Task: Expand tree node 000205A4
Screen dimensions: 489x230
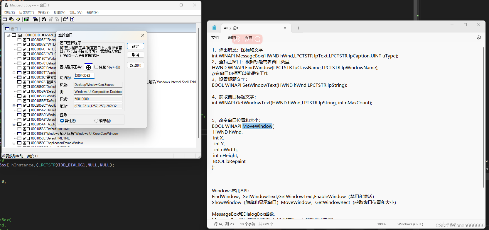Action: (x=14, y=124)
